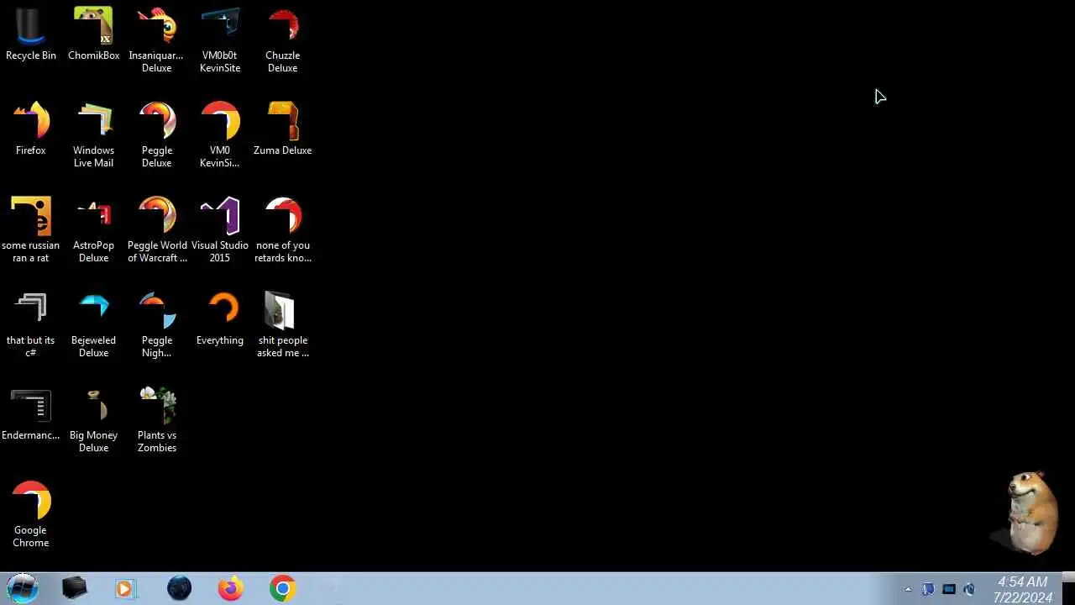1075x605 pixels.
Task: Launch Google Chrome from the taskbar
Action: tap(282, 588)
